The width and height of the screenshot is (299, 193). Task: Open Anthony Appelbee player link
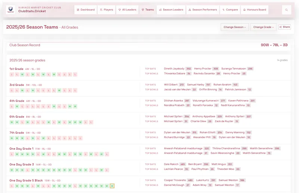pyautogui.click(x=204, y=116)
